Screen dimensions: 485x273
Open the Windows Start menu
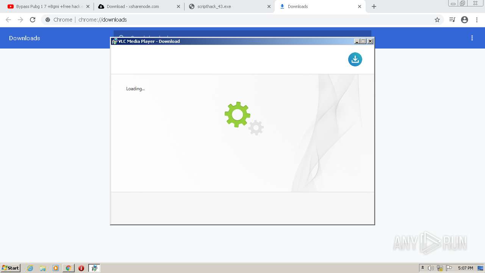pos(11,268)
